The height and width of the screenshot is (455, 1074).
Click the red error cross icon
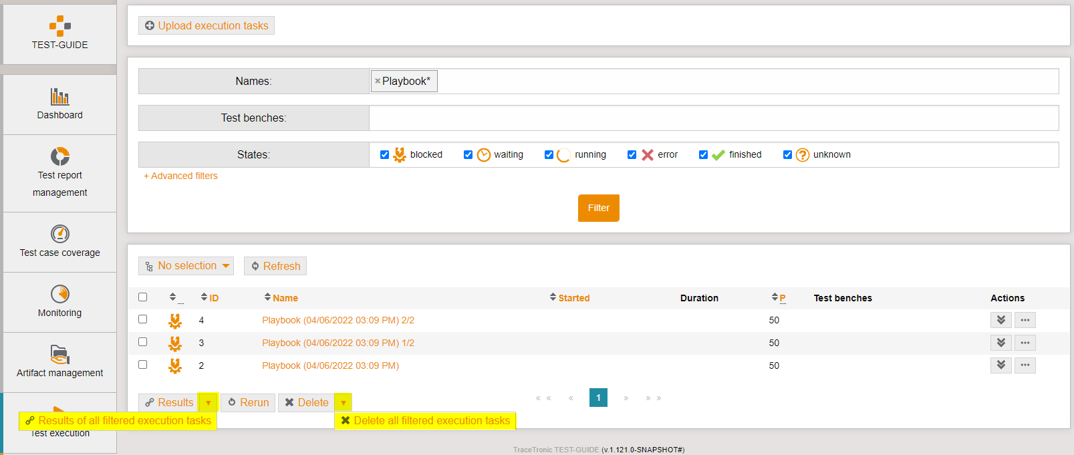647,155
